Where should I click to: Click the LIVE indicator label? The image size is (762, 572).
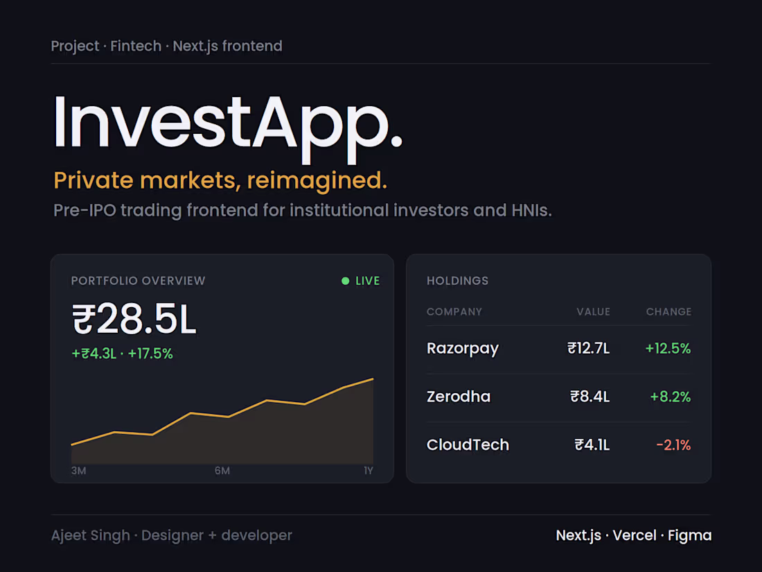point(367,281)
